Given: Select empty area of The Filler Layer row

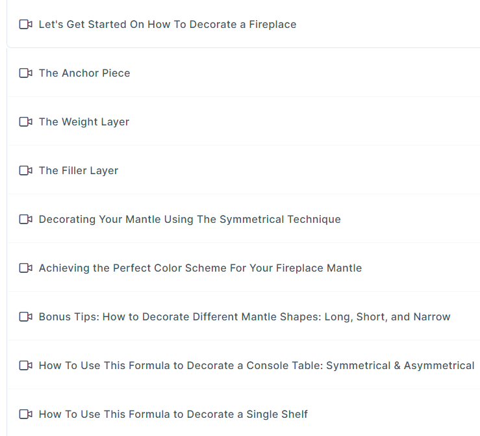Looking at the screenshot, I should pos(300,170).
